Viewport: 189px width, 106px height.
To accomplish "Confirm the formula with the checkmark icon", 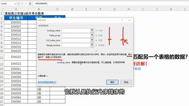I will (x=26, y=4).
